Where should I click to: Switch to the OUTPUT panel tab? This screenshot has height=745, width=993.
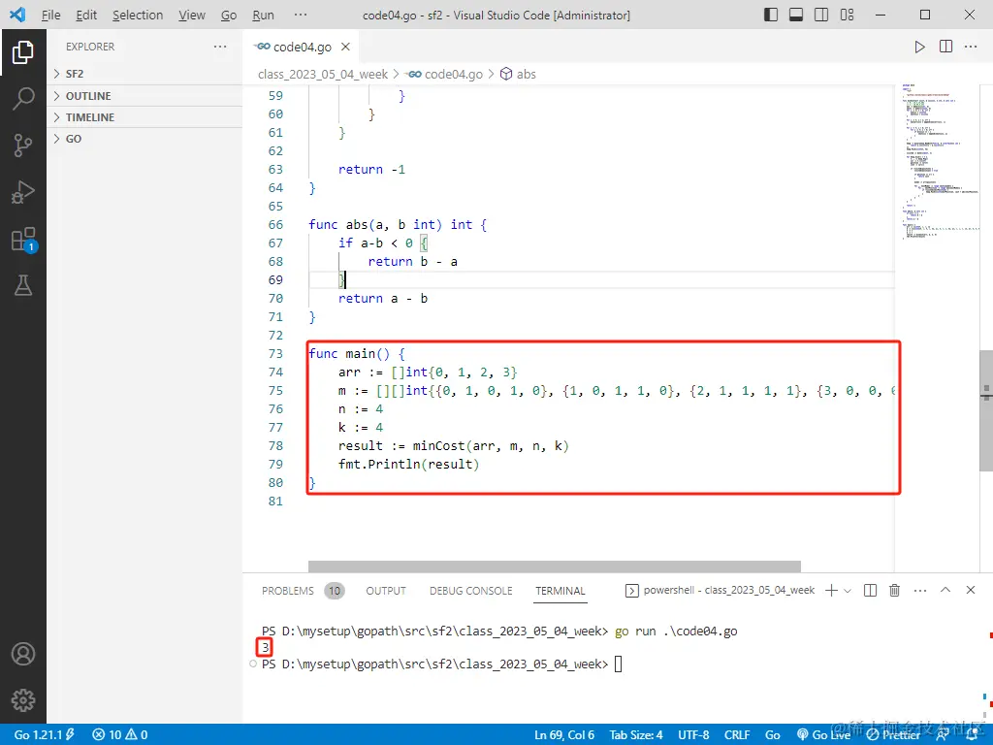[386, 591]
